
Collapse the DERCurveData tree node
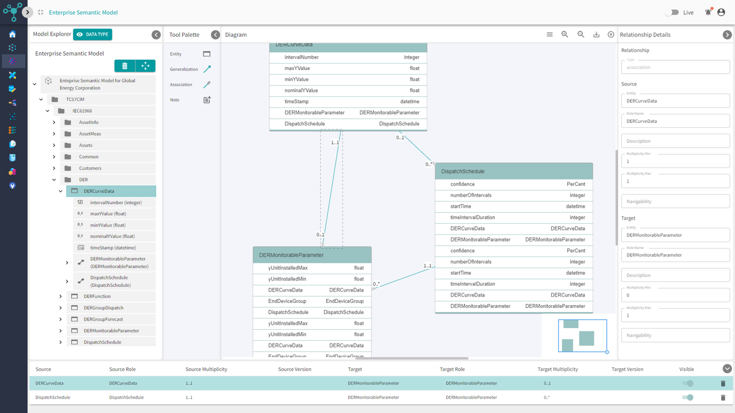click(60, 191)
